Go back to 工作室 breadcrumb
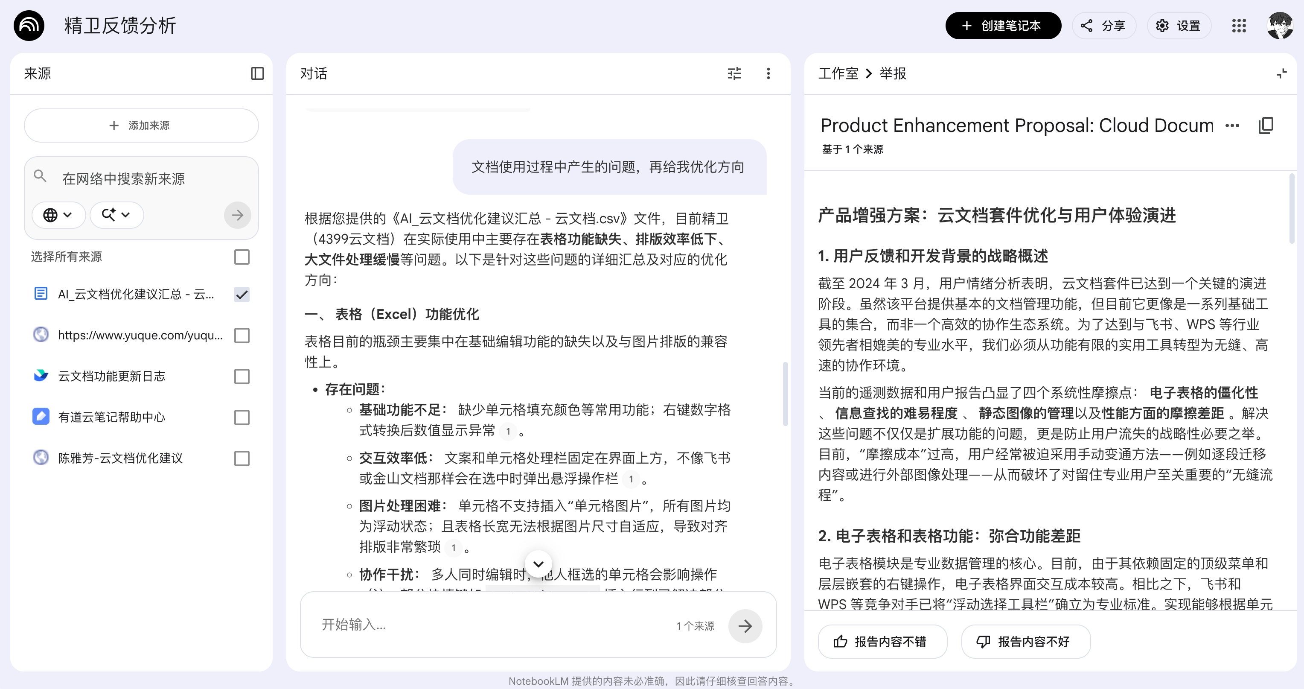1304x689 pixels. [x=838, y=73]
